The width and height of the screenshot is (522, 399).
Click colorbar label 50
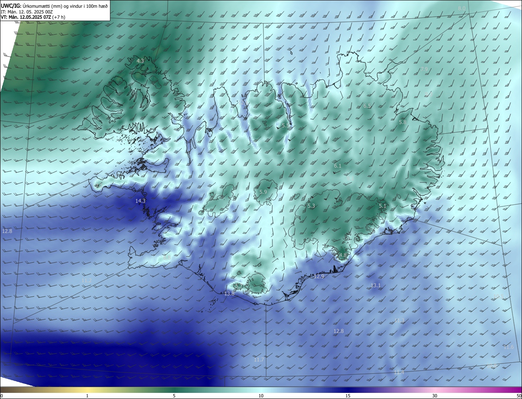tap(519, 396)
